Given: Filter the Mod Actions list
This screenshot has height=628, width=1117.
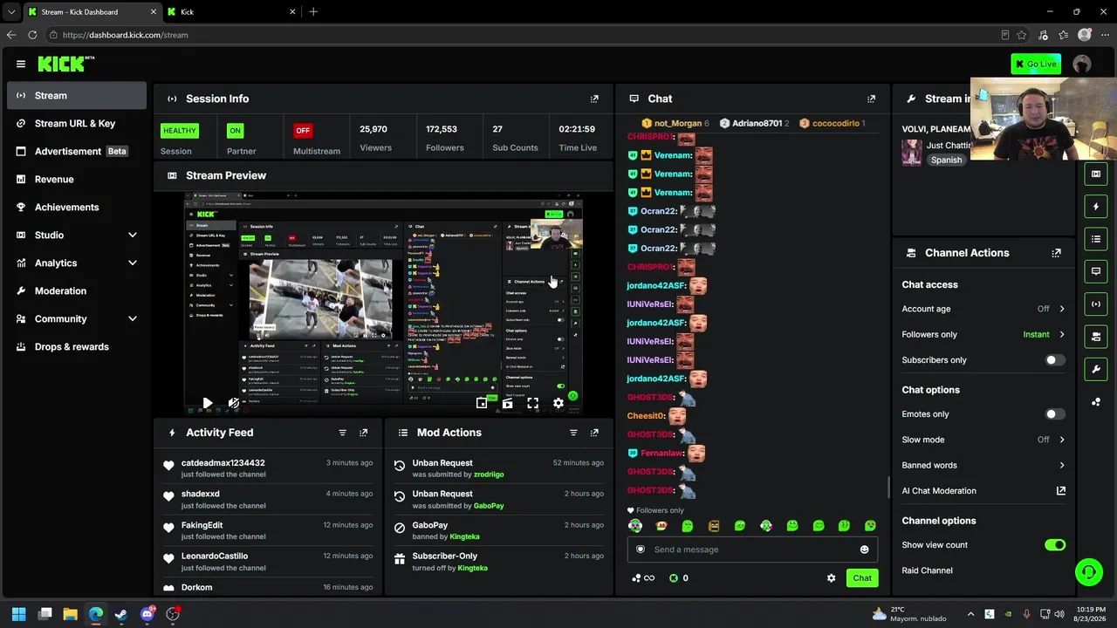Looking at the screenshot, I should coord(573,433).
